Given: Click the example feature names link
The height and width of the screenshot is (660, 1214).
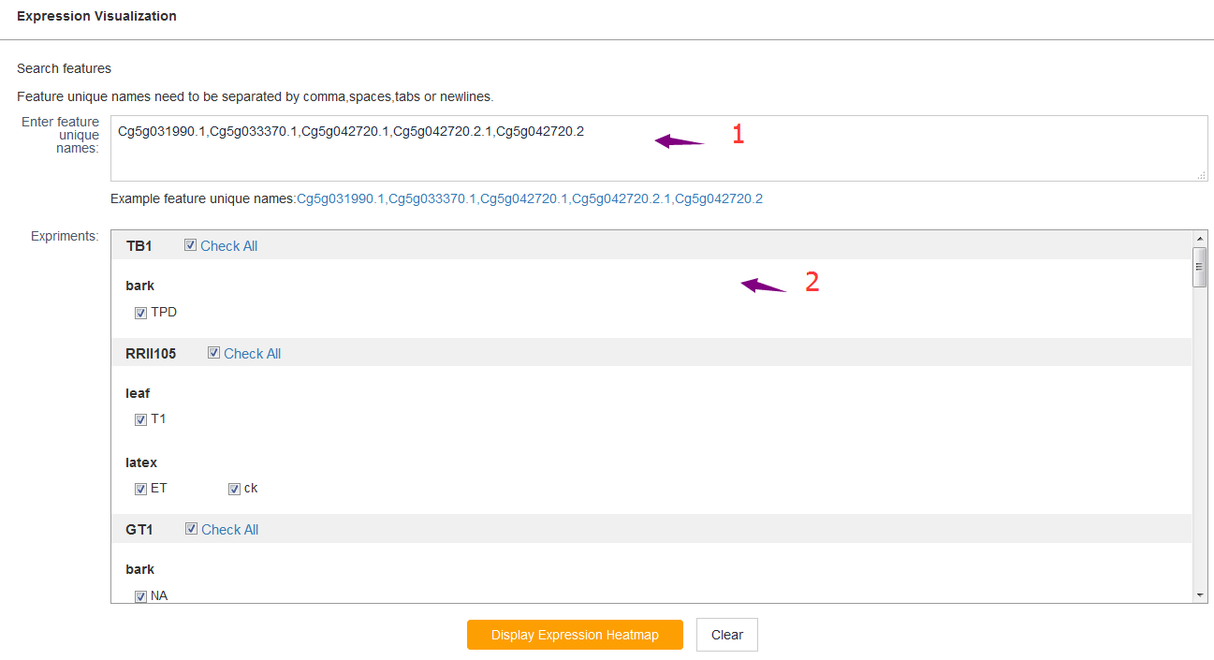Looking at the screenshot, I should (x=529, y=199).
